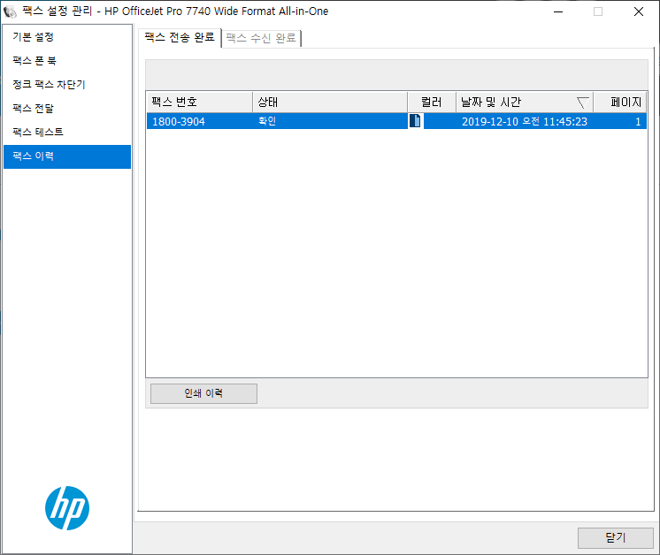Click the title bar application icon
The height and width of the screenshot is (555, 660).
coord(10,11)
